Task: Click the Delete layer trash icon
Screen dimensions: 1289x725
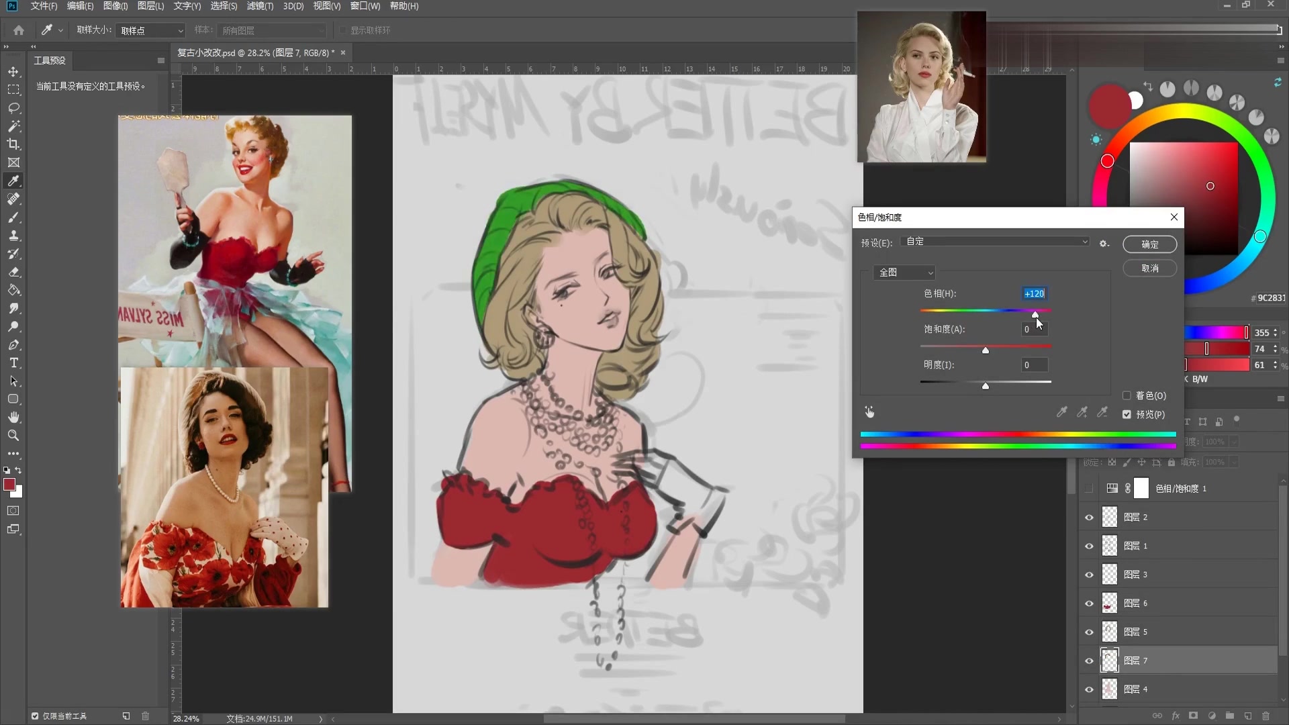Action: (x=1266, y=716)
